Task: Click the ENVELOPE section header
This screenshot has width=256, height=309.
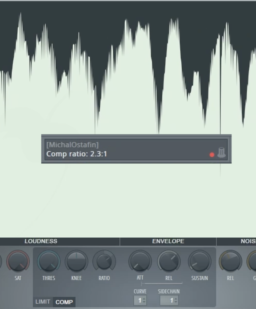Action: coord(168,241)
